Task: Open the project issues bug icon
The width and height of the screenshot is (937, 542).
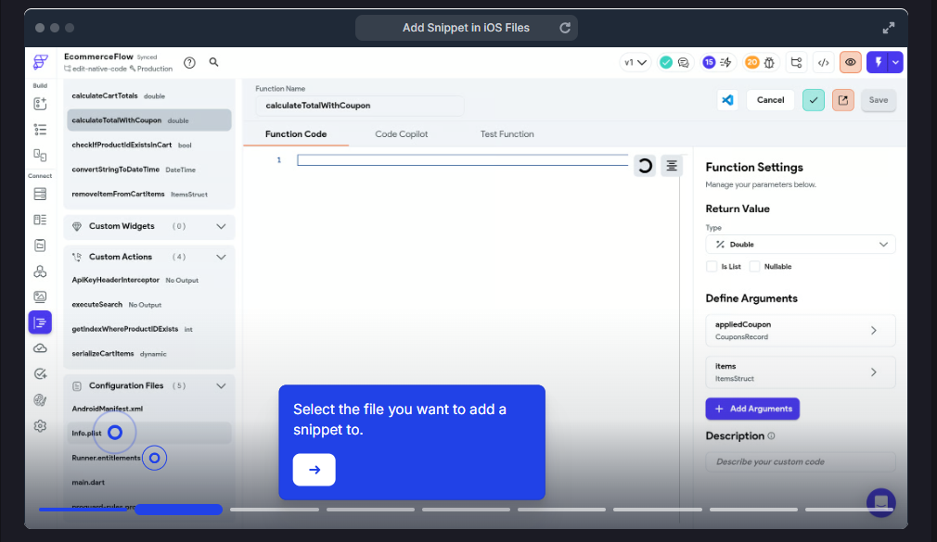Action: 769,62
